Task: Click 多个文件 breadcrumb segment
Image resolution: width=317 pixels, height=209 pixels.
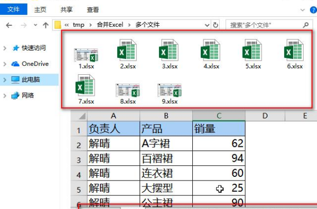Action: (x=147, y=25)
